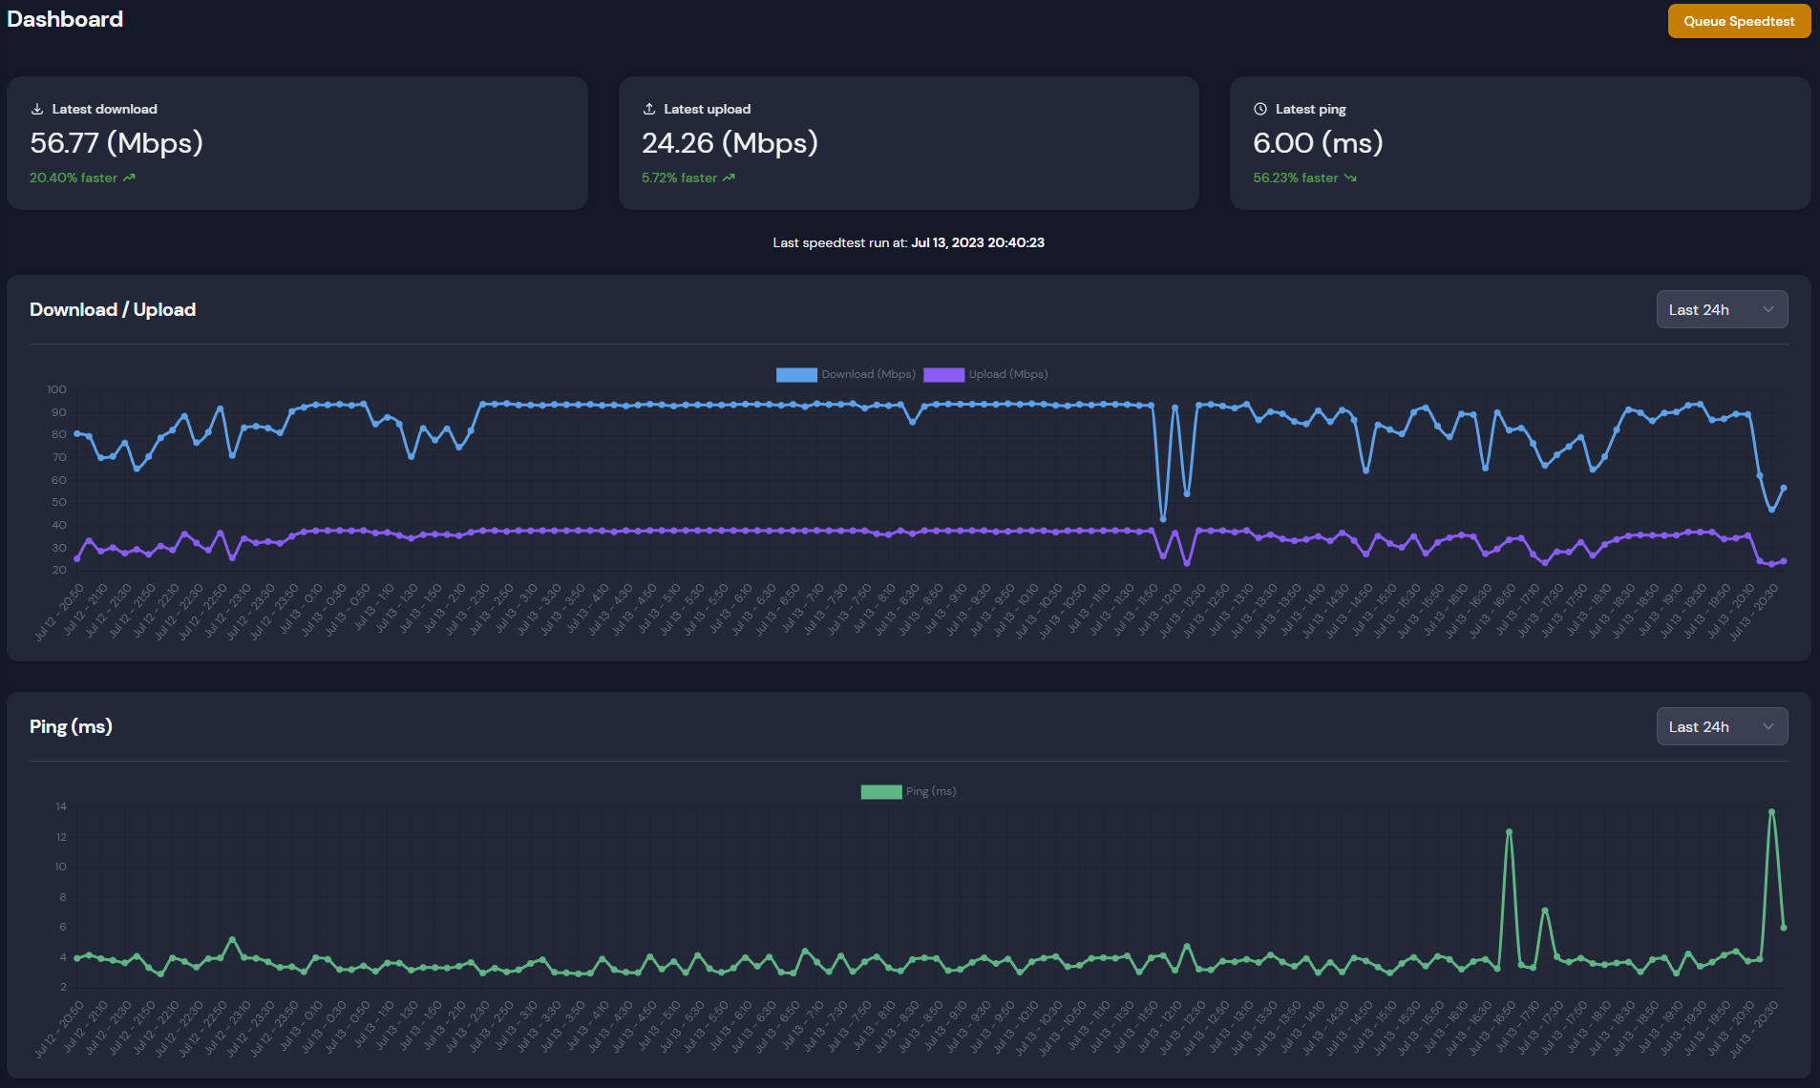Click the Download (Mbps) legend label
This screenshot has height=1088, width=1820.
click(868, 374)
